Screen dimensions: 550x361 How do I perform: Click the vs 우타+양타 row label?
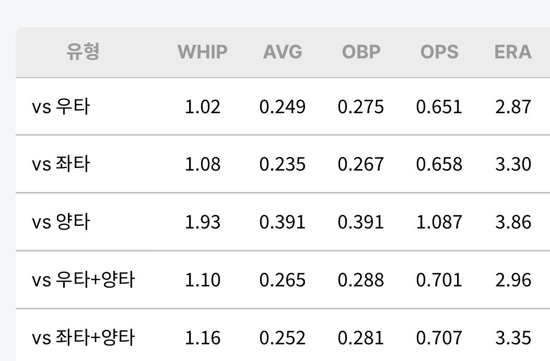83,280
